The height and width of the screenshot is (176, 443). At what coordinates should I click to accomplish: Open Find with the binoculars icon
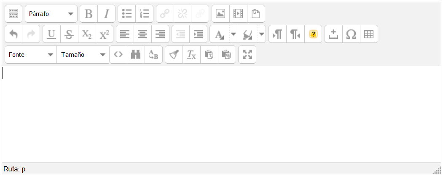136,55
